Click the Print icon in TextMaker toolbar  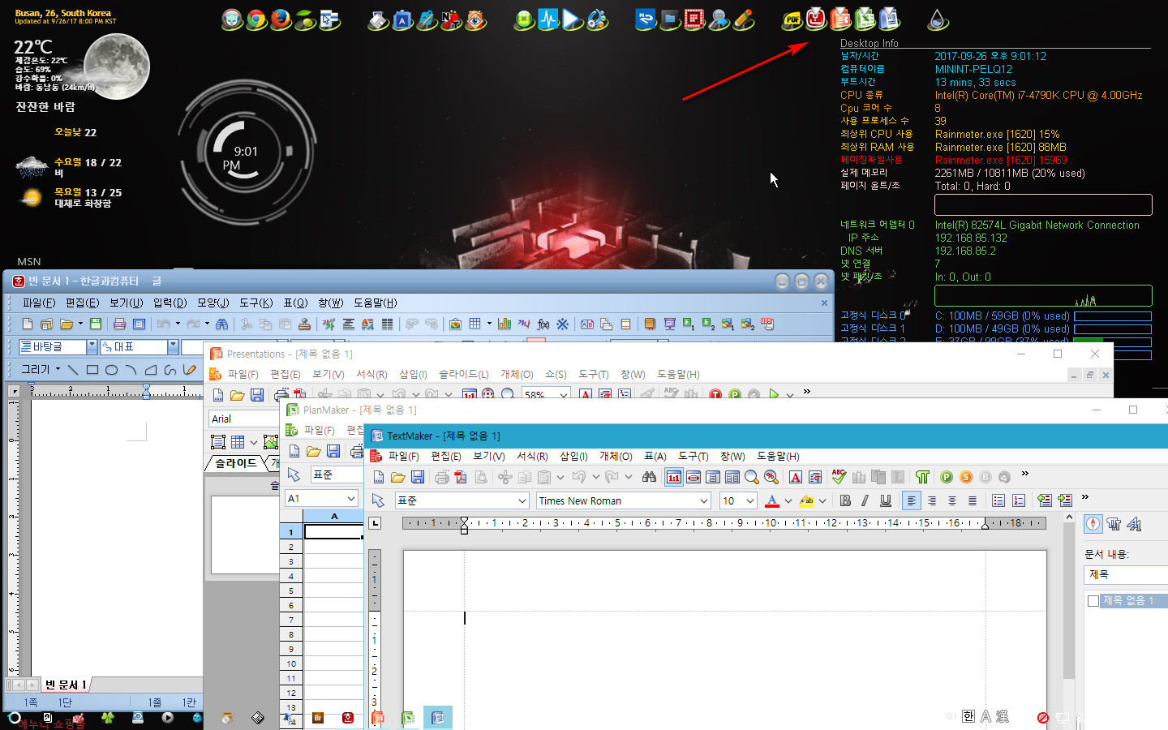click(442, 477)
